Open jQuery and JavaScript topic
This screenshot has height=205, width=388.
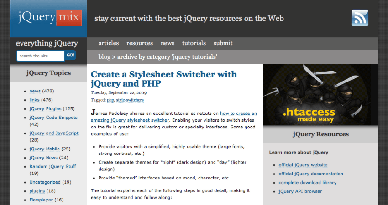54,133
